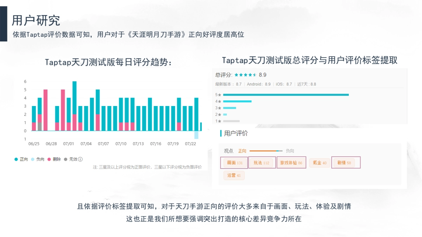
Task: Click the 1★ star icon in rating breakdown
Action: click(219, 121)
